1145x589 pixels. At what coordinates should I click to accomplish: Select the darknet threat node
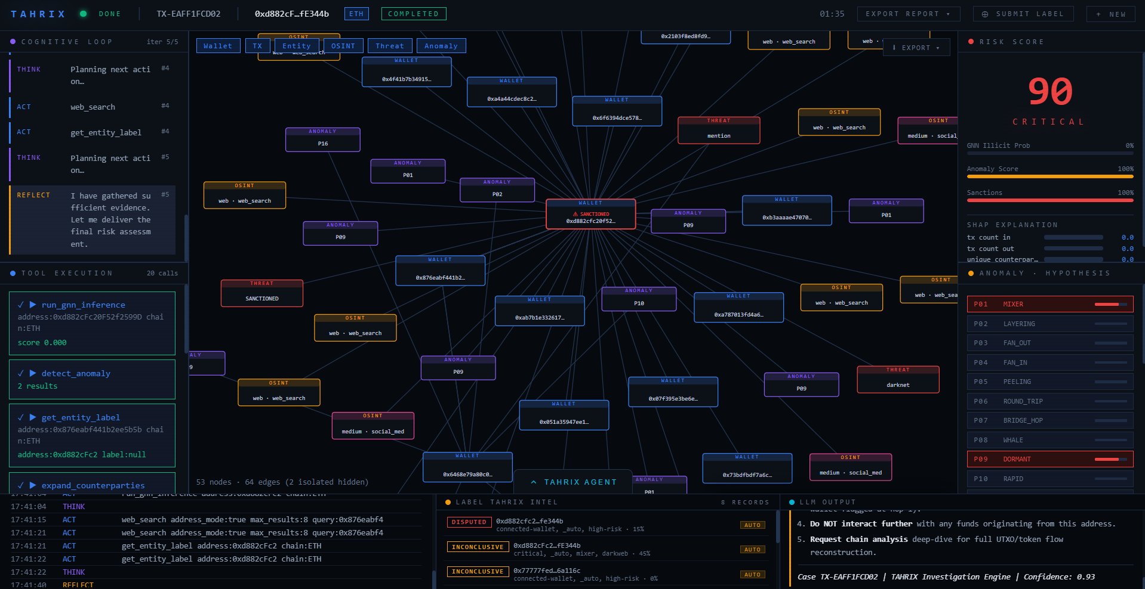click(898, 380)
